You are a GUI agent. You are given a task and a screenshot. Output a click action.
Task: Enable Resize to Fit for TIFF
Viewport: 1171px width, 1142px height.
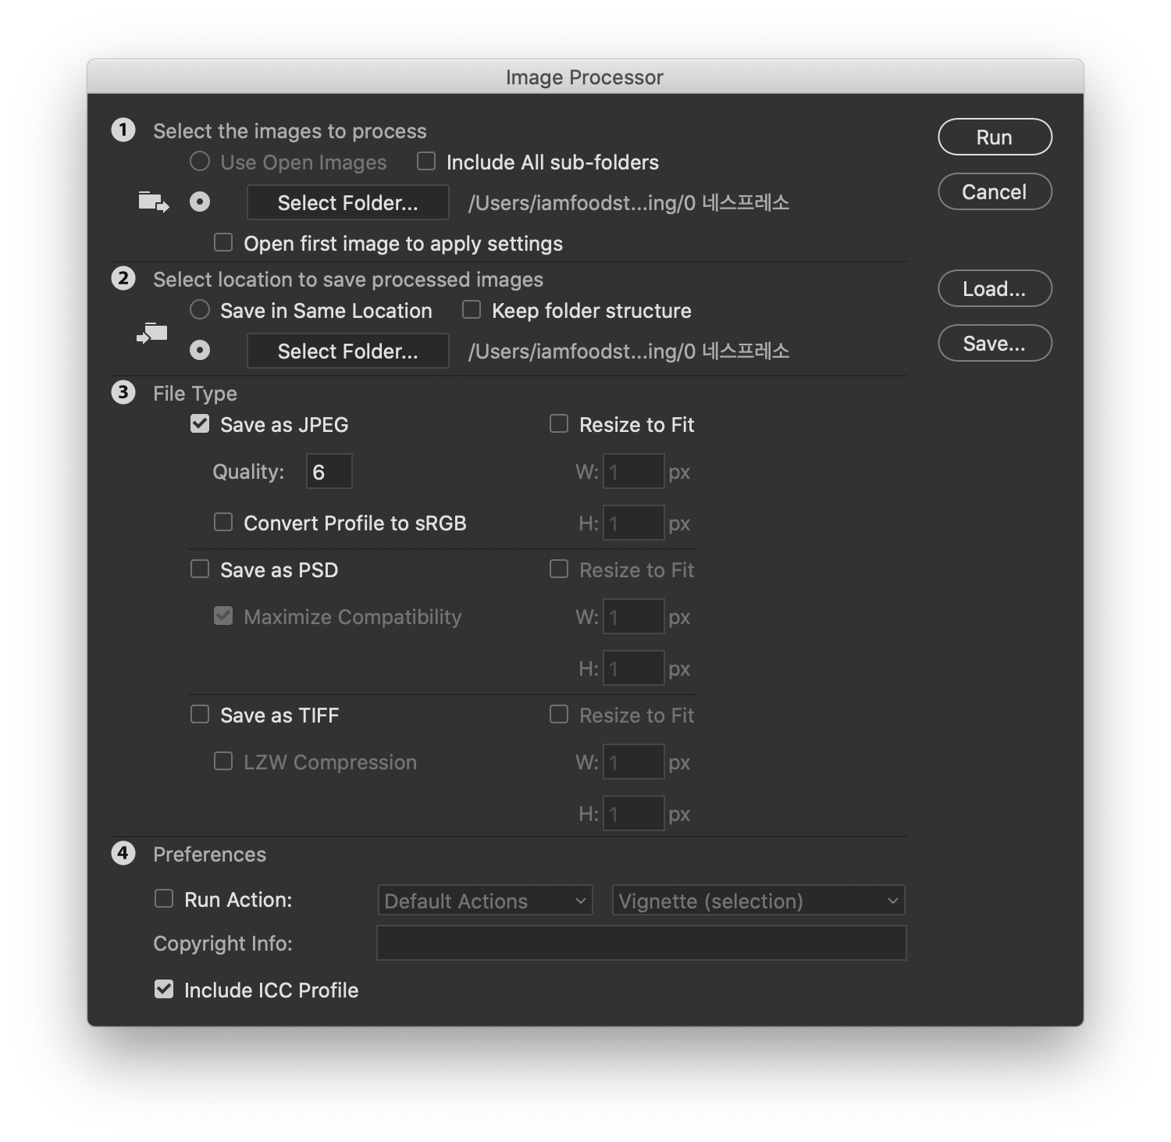point(559,714)
